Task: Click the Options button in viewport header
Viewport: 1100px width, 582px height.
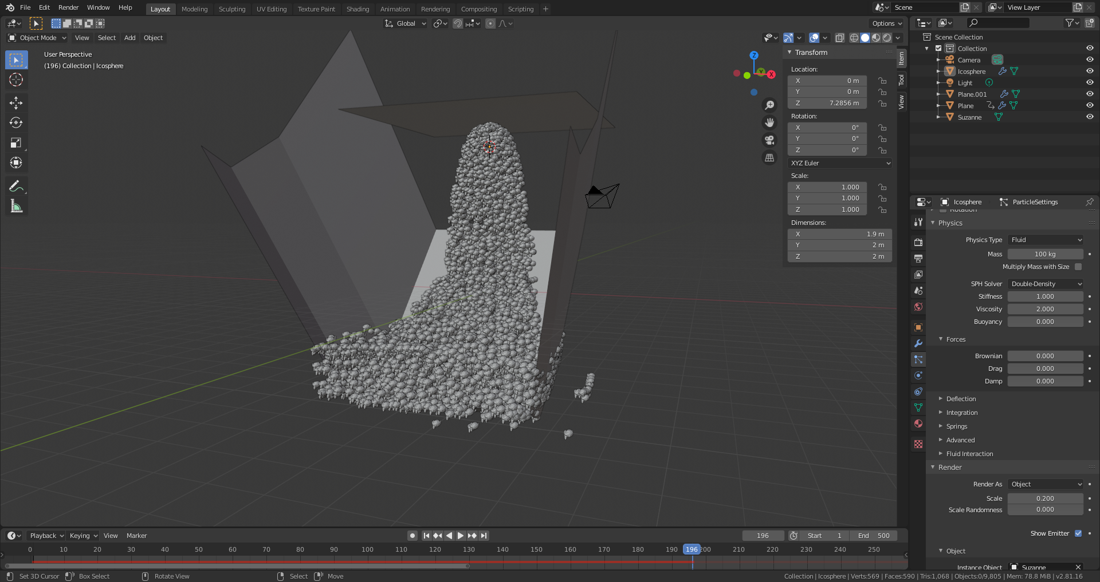Action: (887, 23)
